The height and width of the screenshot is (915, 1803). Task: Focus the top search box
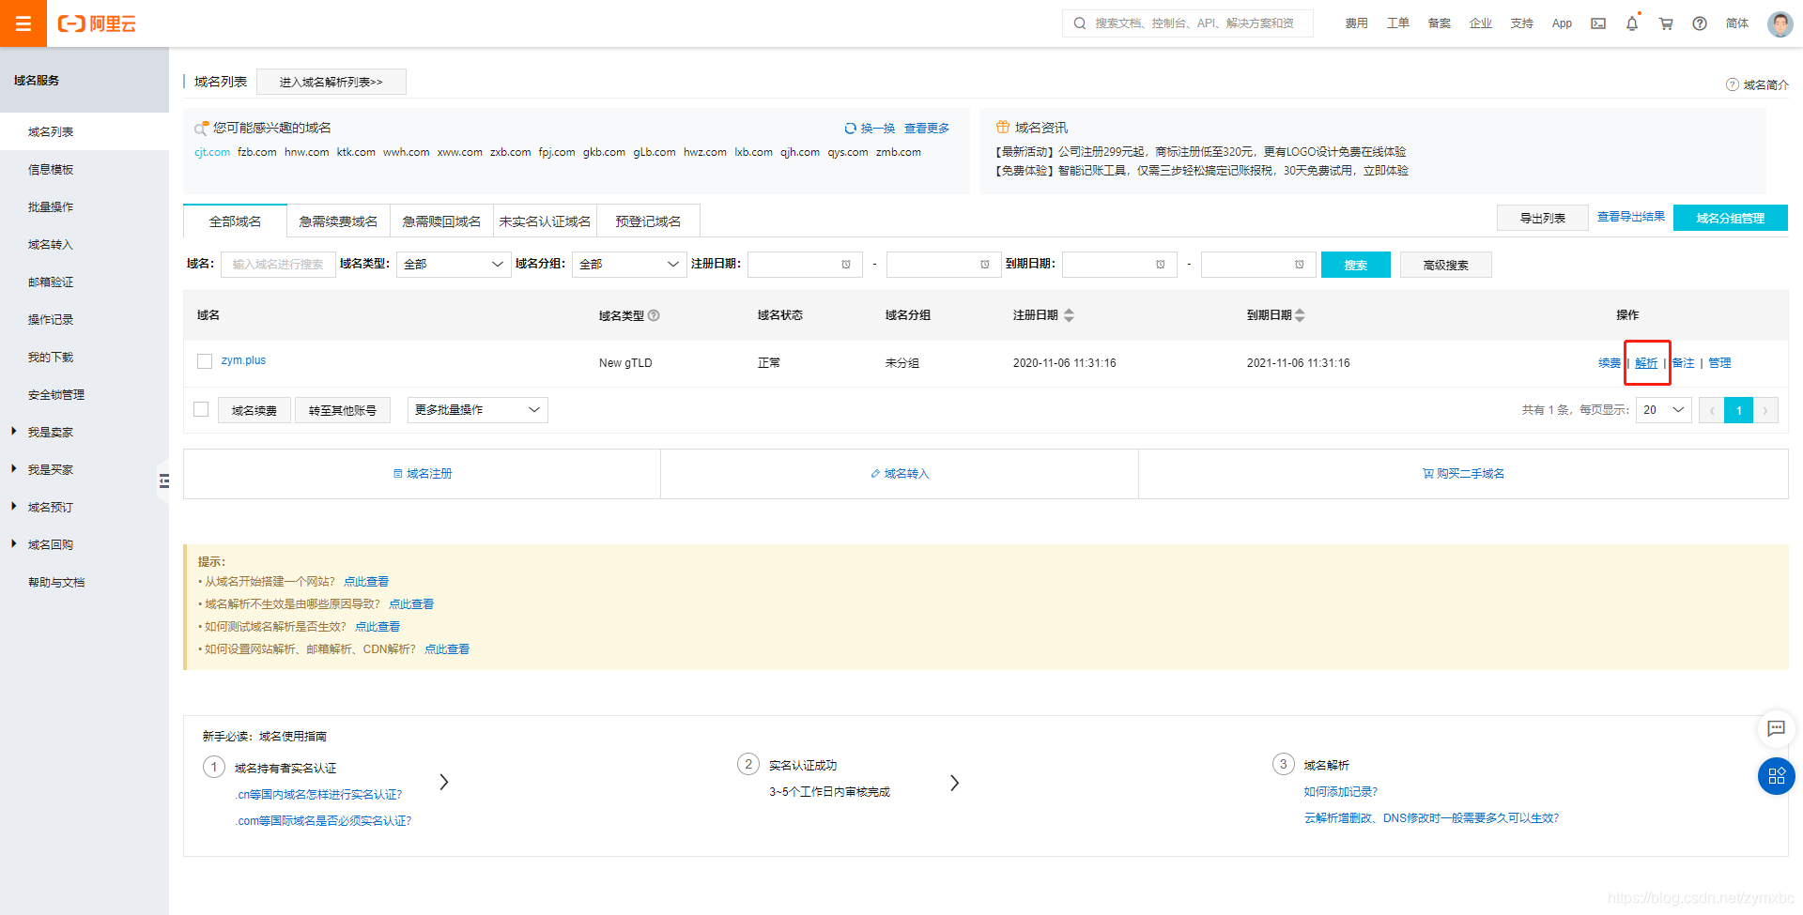click(1187, 23)
